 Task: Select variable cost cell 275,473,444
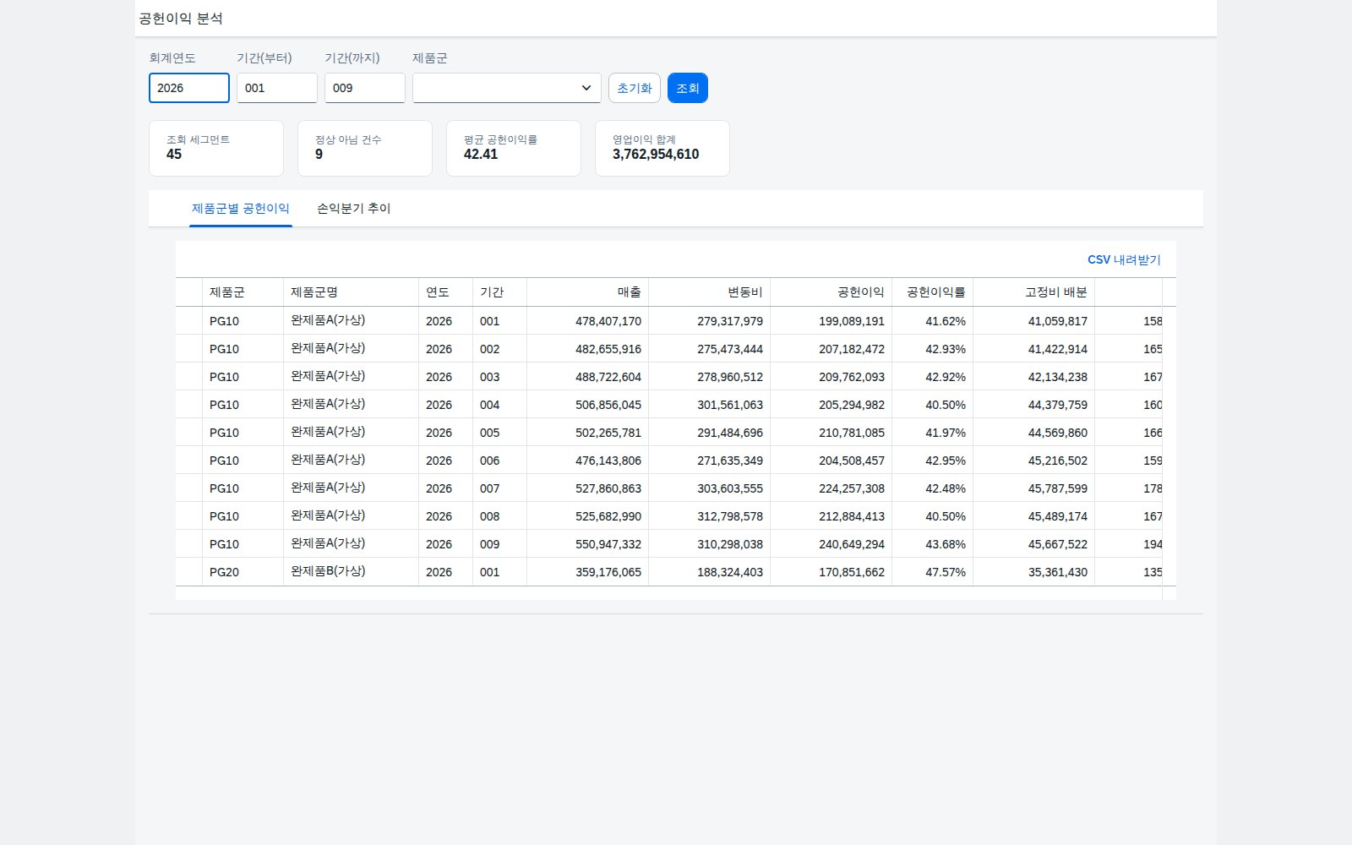click(x=710, y=349)
